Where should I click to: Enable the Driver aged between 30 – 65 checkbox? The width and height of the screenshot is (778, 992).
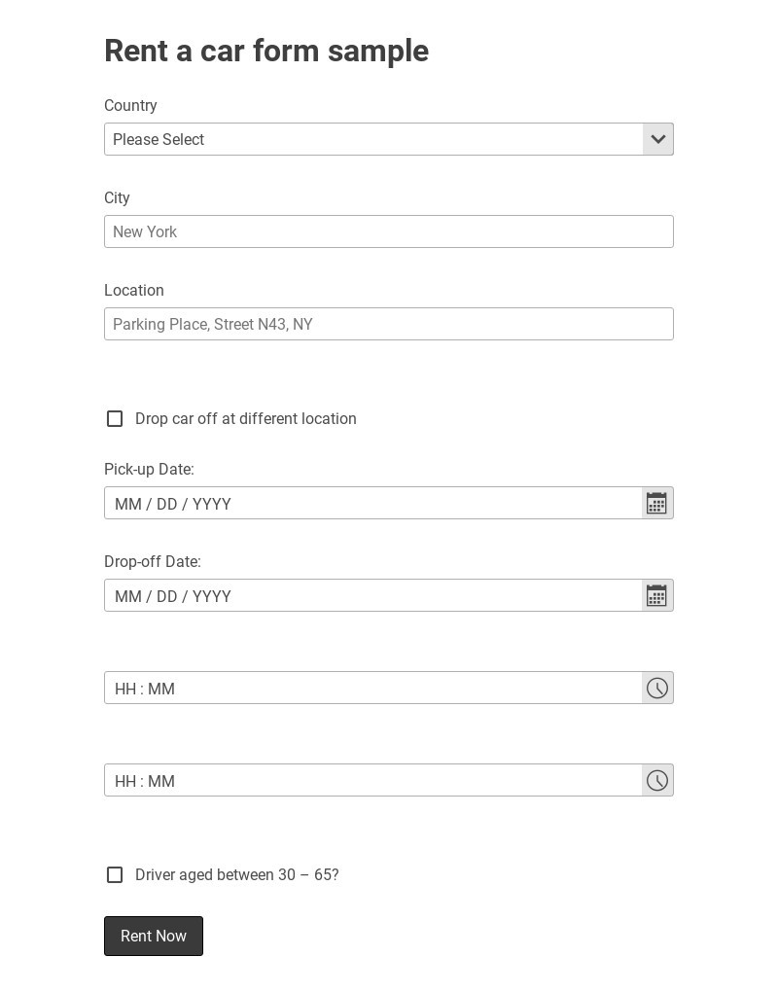tap(115, 875)
